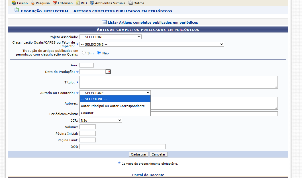Screen dimensions: 302x178
Task: Choose the Coautor option
Action: click(115, 113)
